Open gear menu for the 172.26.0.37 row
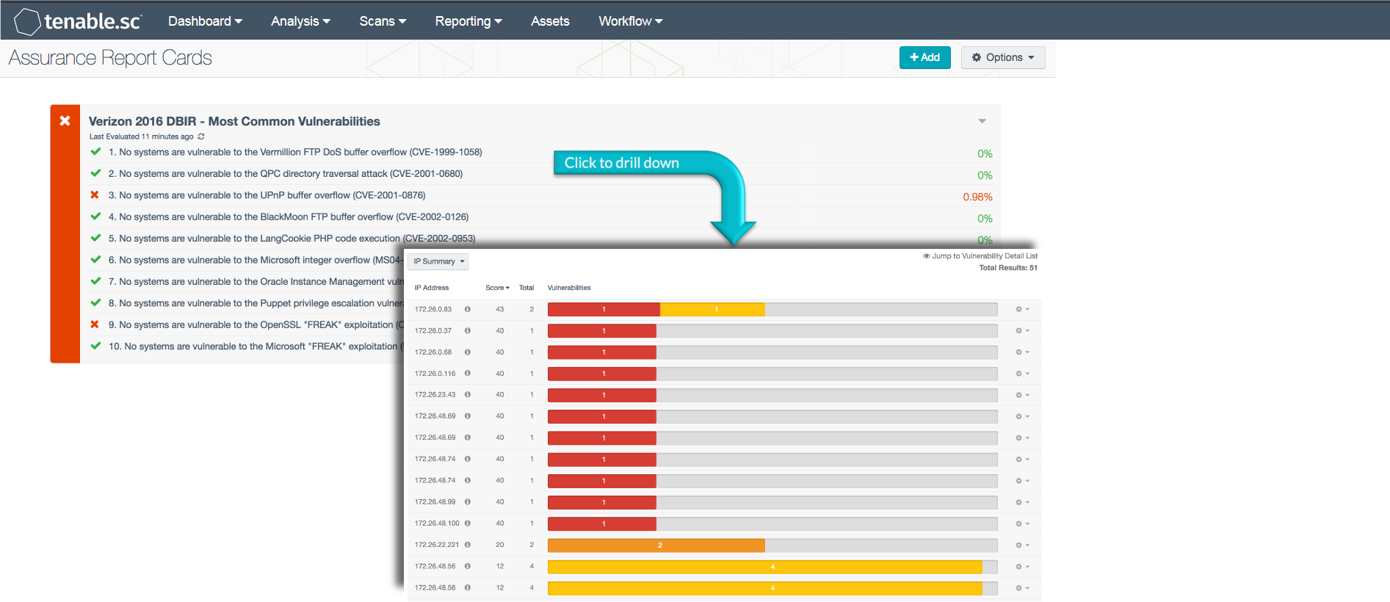The width and height of the screenshot is (1390, 602). [x=1021, y=331]
